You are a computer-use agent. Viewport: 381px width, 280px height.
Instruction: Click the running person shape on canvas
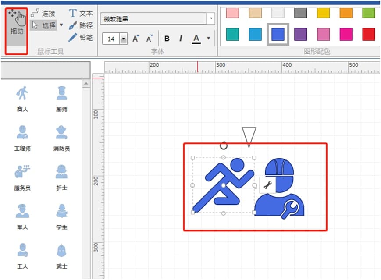(223, 185)
